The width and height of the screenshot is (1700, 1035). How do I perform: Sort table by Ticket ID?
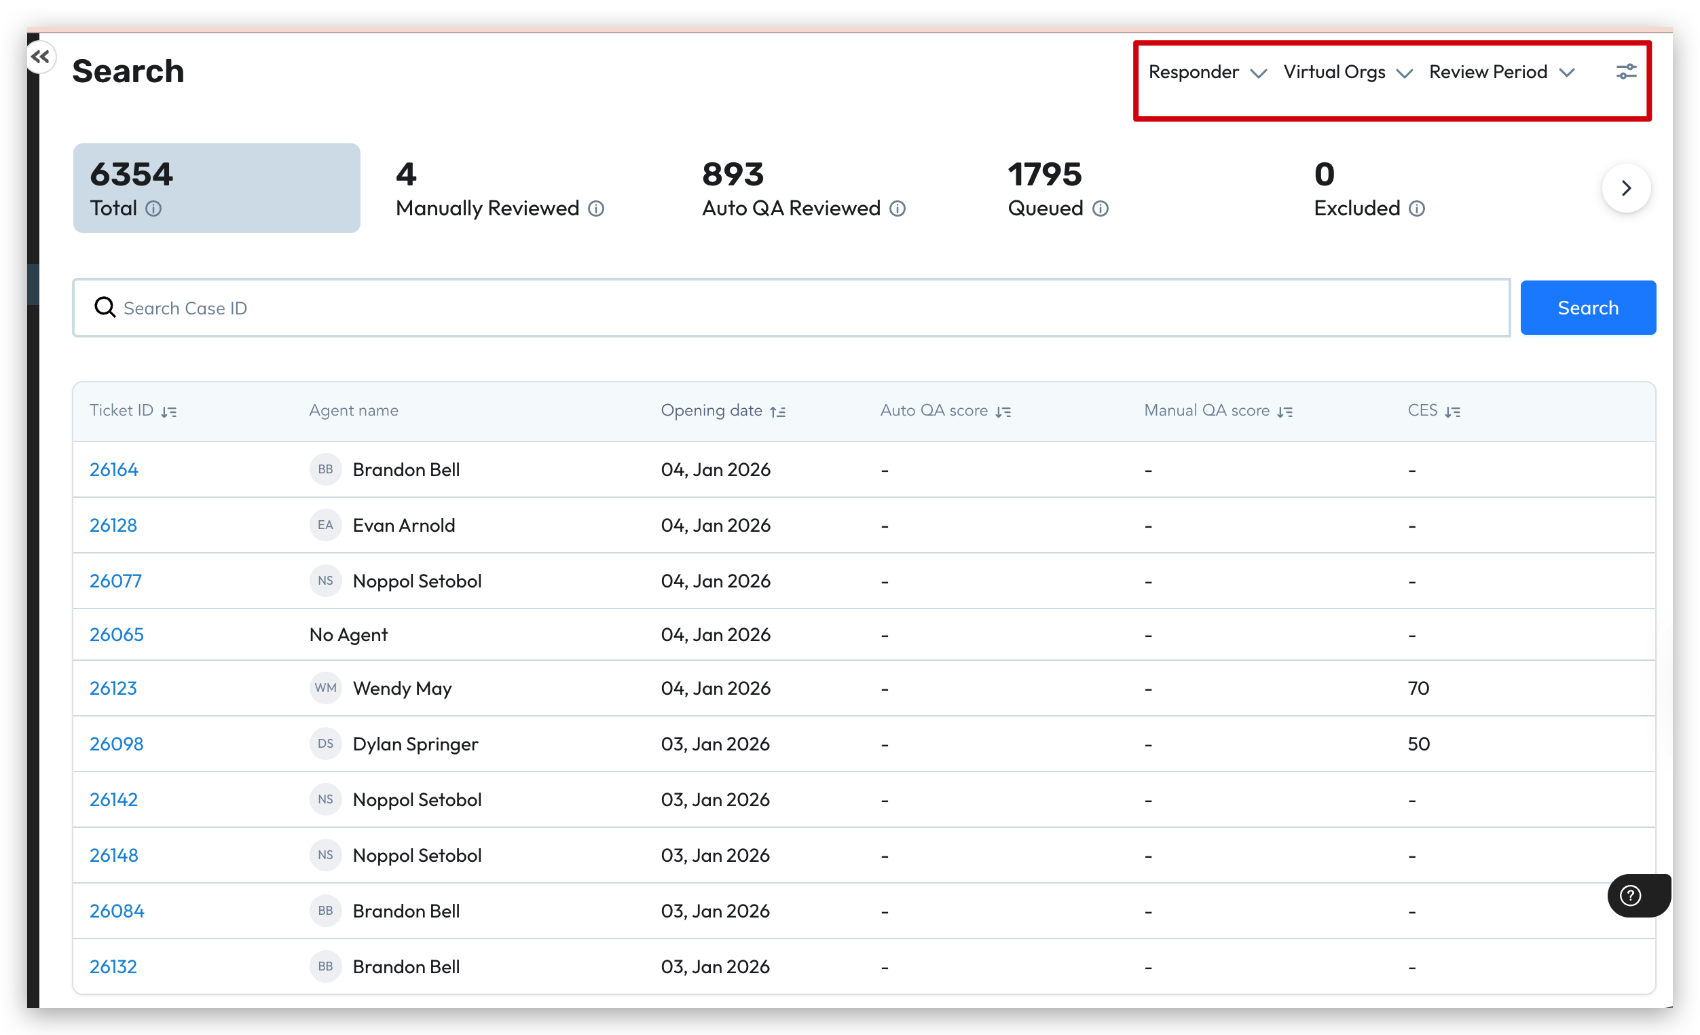coord(169,412)
